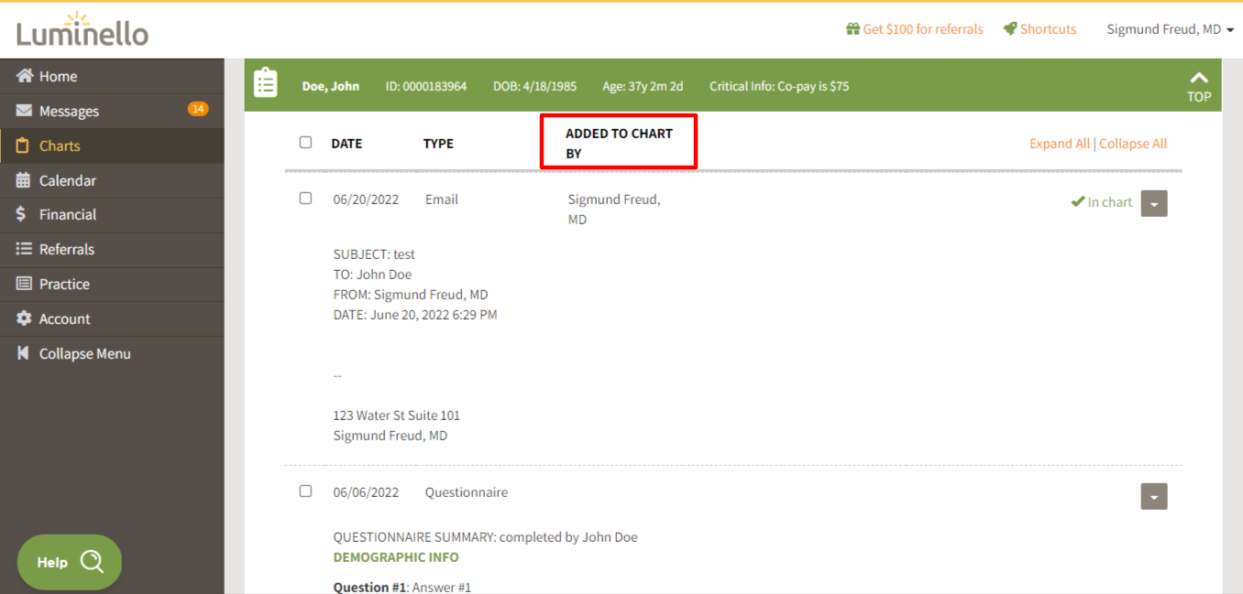Click the TYPE column header
Viewport: 1243px width, 594px height.
coord(438,144)
